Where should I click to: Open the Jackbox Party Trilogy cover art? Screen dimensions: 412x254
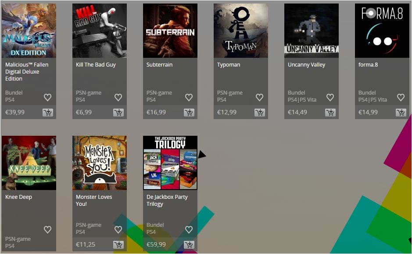[x=170, y=163]
